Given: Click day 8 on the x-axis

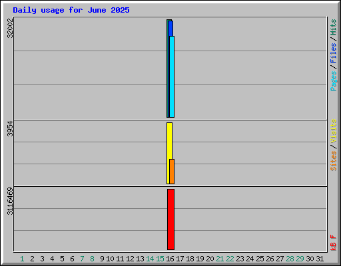Looking at the screenshot, I should pos(92,259).
